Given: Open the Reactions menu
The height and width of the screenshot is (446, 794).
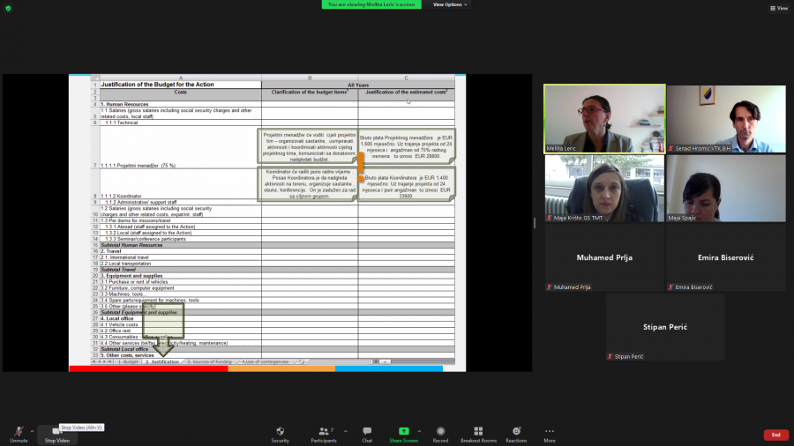Looking at the screenshot, I should pyautogui.click(x=516, y=434).
